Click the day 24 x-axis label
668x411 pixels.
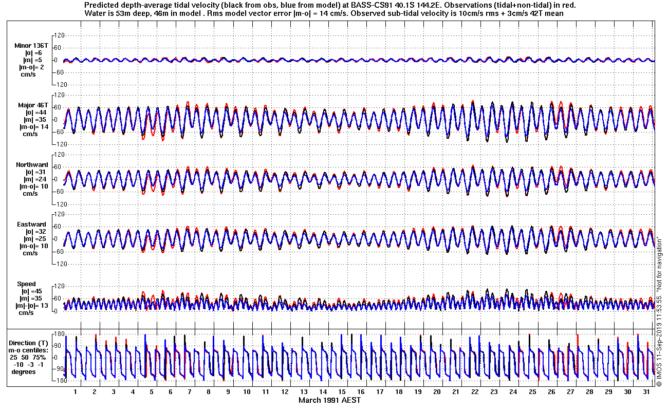point(513,391)
